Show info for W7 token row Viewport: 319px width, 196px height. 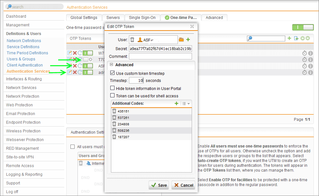click(310, 53)
